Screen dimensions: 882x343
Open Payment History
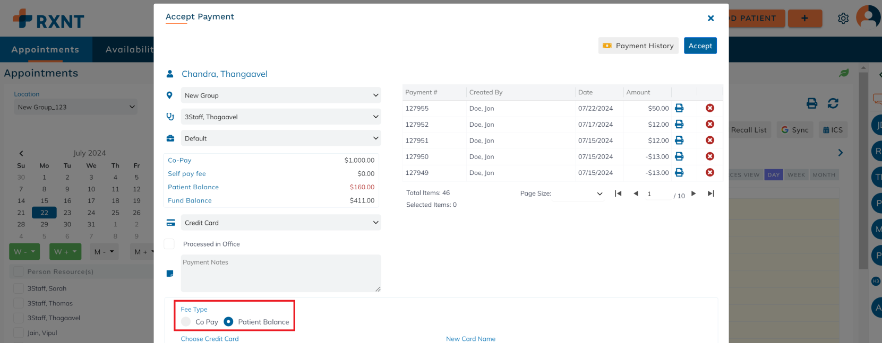pos(638,46)
